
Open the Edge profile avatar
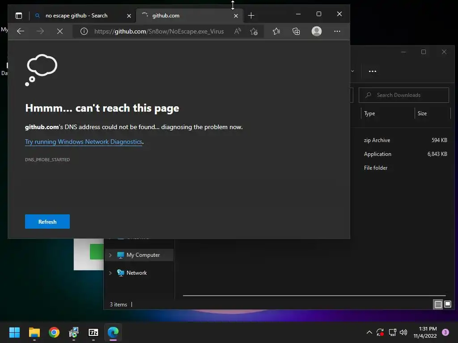[x=317, y=31]
